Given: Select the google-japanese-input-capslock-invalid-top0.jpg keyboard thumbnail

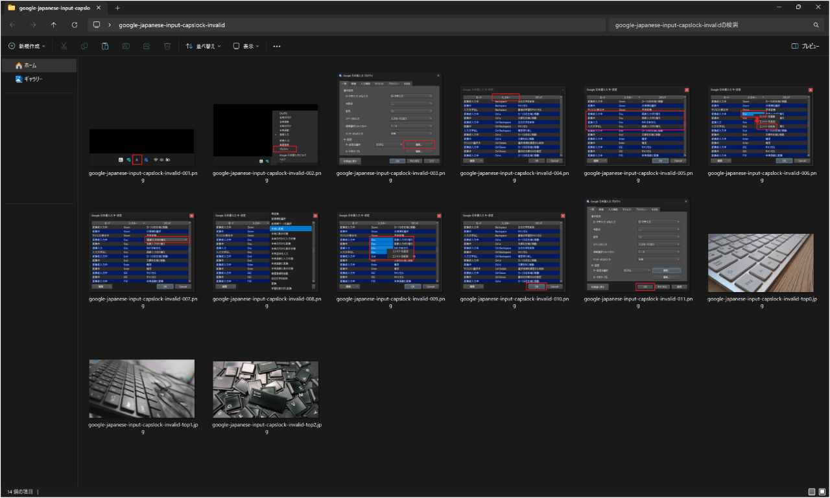Looking at the screenshot, I should click(761, 262).
